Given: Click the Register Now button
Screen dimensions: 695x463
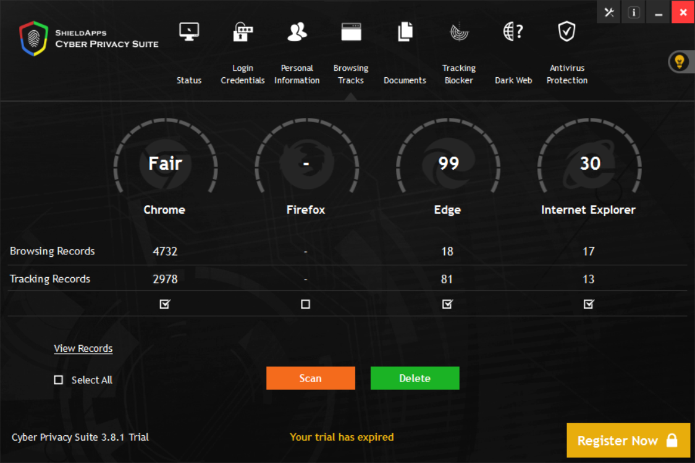Looking at the screenshot, I should coord(628,440).
